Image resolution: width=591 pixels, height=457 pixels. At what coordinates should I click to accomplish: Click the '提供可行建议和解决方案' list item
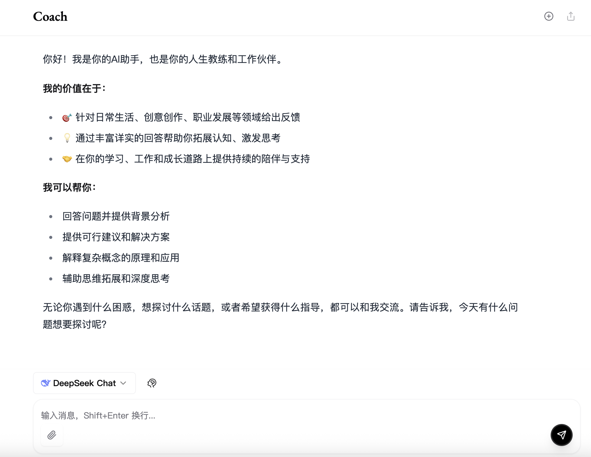[x=116, y=237]
